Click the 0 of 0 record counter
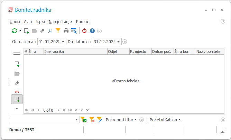The image size is (231, 140). tap(48, 110)
